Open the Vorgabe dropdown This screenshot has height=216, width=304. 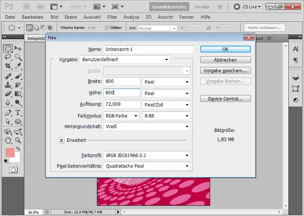click(x=125, y=60)
